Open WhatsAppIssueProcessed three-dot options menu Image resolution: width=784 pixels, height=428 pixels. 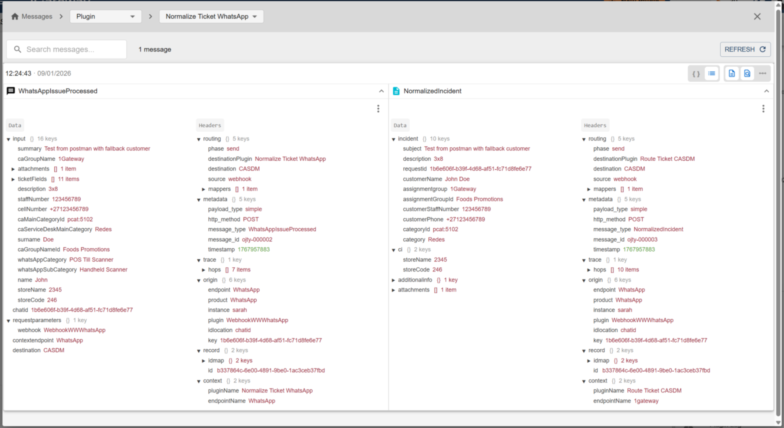pyautogui.click(x=378, y=109)
